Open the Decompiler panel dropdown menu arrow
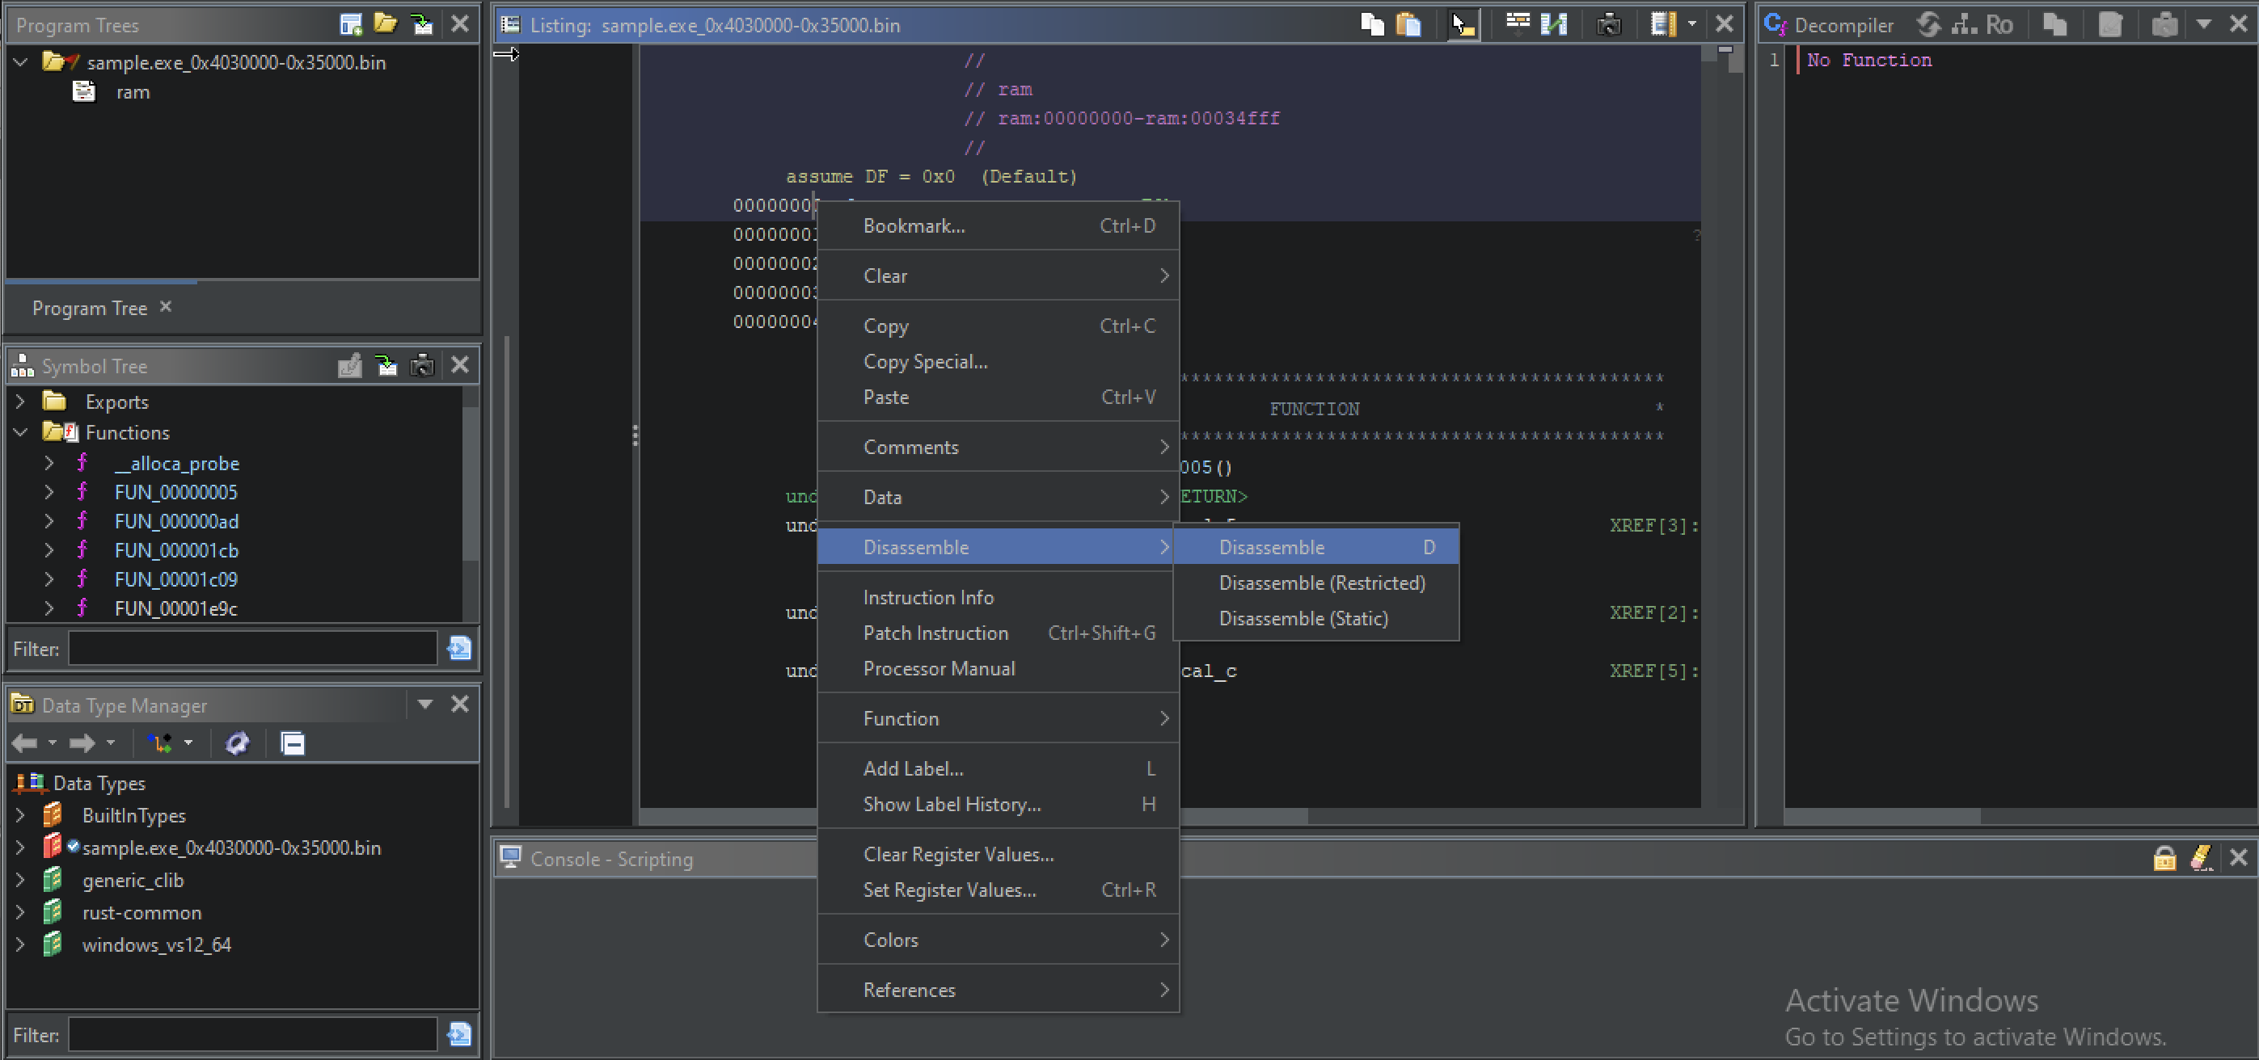 pos(2203,23)
